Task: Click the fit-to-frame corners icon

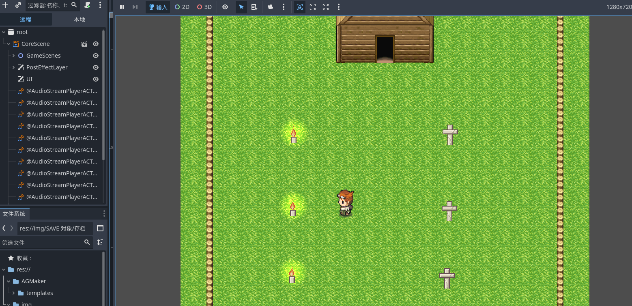Action: pos(313,7)
